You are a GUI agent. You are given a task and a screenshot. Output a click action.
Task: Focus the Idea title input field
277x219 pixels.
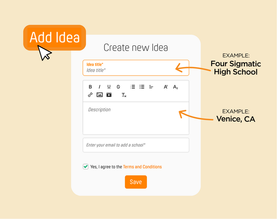(x=136, y=70)
